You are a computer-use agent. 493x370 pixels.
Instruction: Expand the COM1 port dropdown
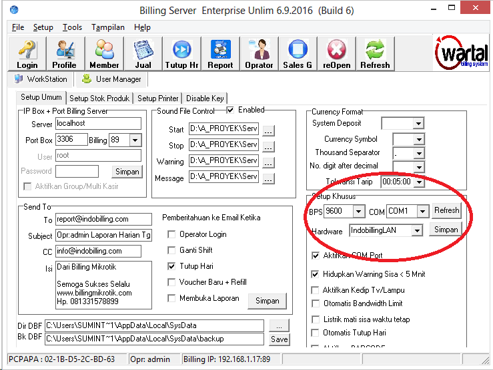coord(423,212)
